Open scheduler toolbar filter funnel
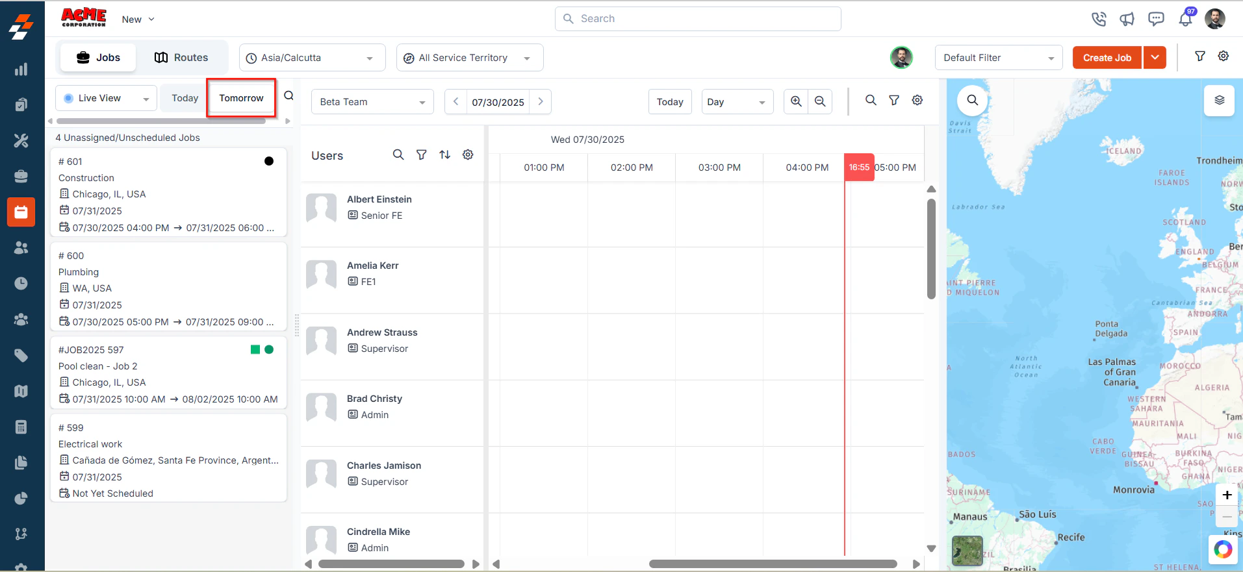The image size is (1243, 572). click(x=894, y=101)
